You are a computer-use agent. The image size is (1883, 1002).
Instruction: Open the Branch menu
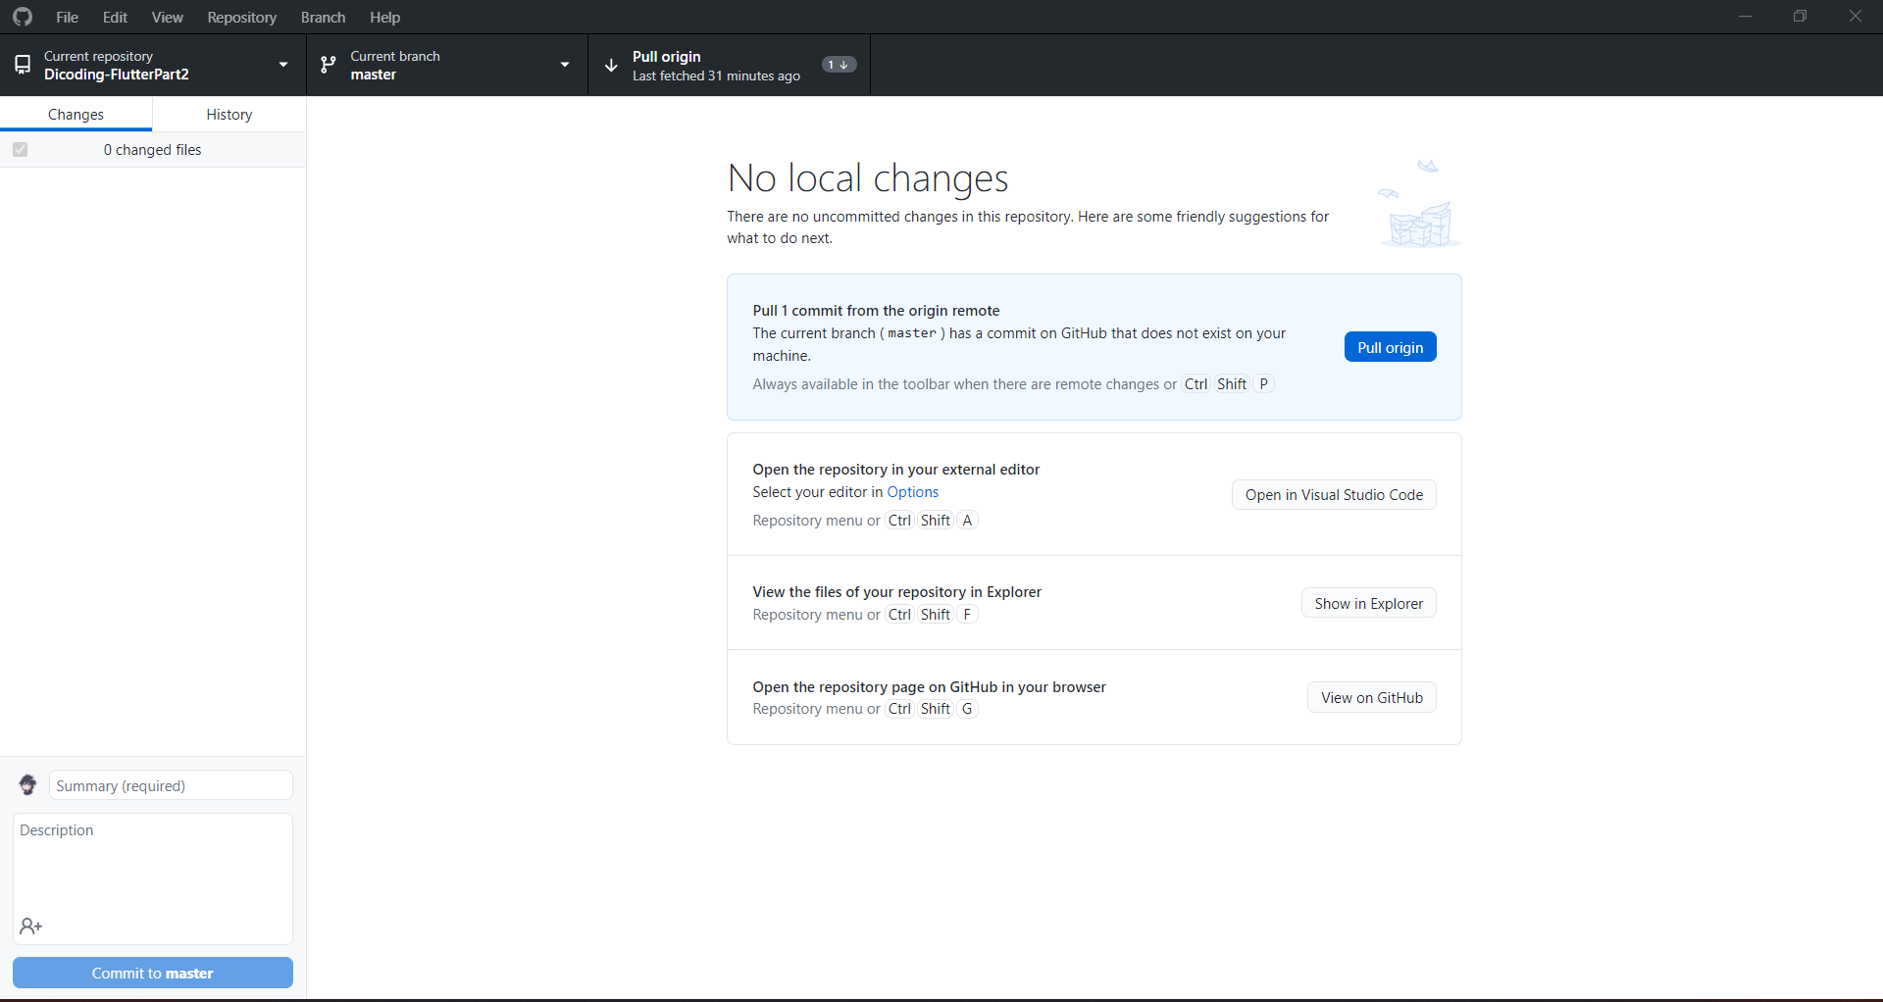pos(324,17)
